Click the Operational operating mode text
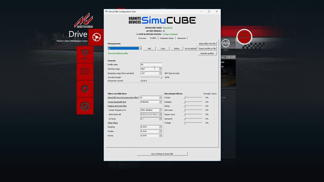 pos(167,28)
